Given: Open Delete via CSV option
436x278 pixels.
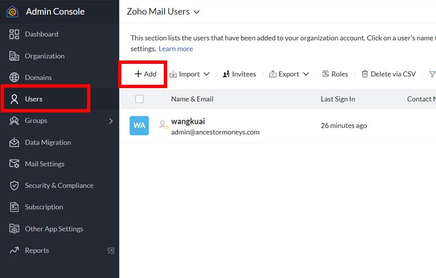Looking at the screenshot, I should 389,74.
